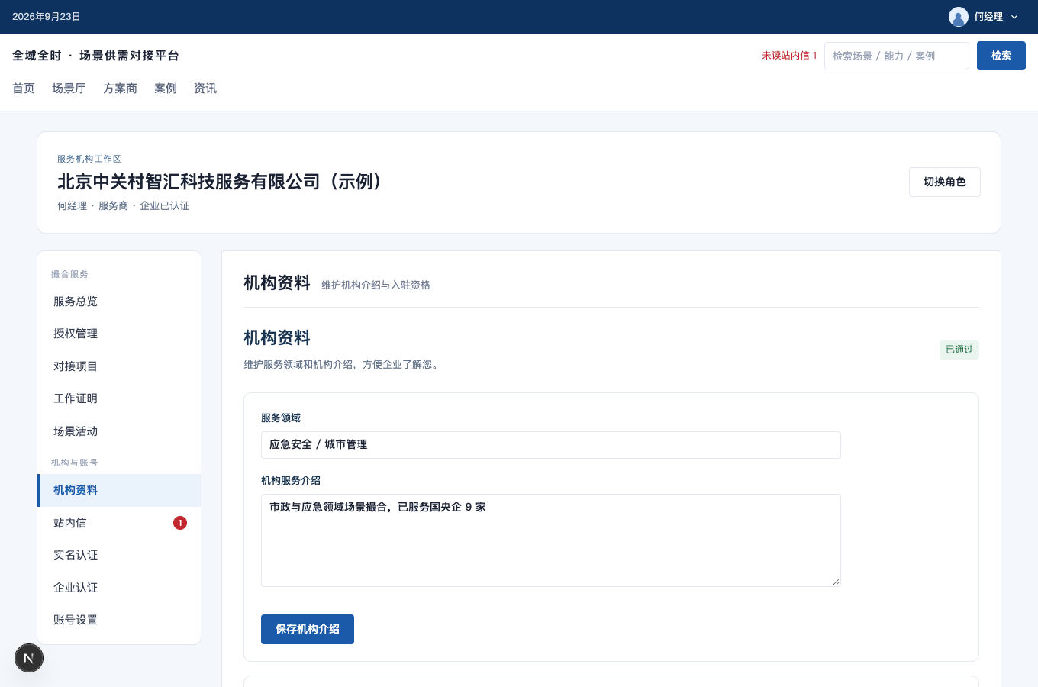Click the 已通过 status badge
The width and height of the screenshot is (1038, 687).
959,350
